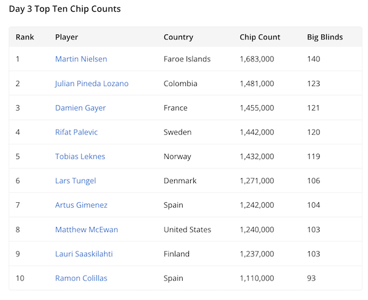Click the 1,683,000 chip count cell
Image resolution: width=368 pixels, height=300 pixels.
point(257,59)
